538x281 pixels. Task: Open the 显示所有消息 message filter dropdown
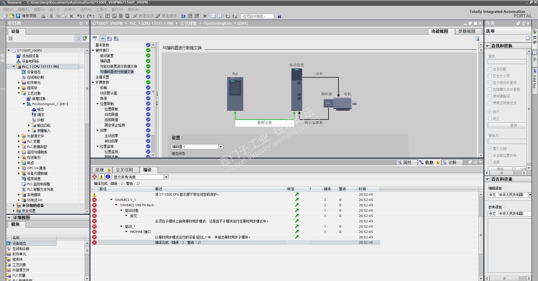point(166,177)
